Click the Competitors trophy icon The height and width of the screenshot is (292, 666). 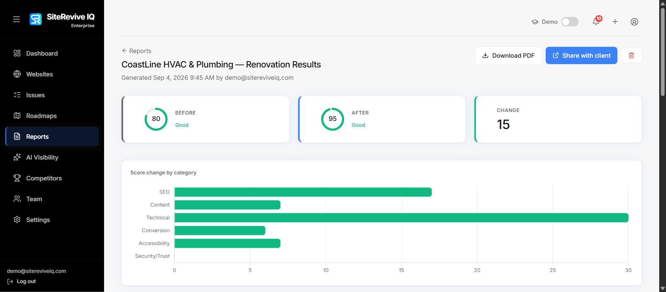[17, 178]
